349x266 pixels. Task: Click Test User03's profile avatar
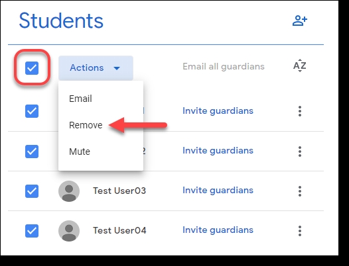coord(69,191)
